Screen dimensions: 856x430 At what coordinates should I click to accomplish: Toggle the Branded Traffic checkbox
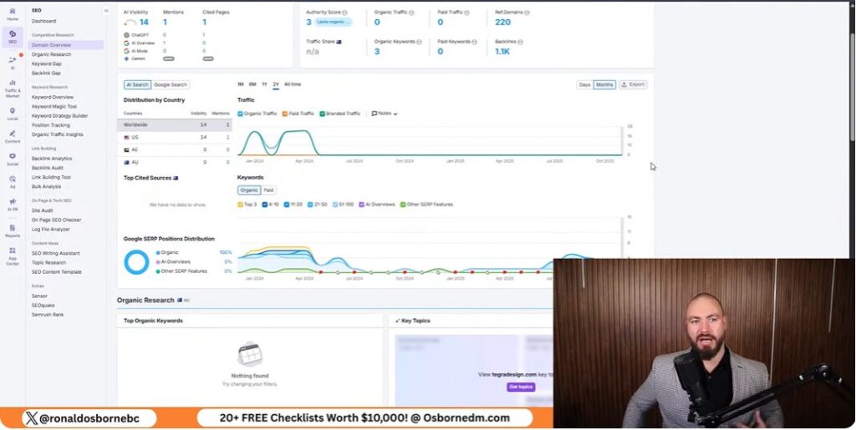323,114
